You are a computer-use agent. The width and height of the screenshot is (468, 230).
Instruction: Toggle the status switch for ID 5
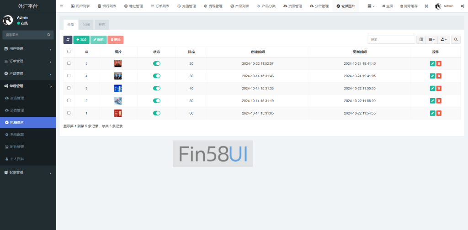tap(157, 63)
